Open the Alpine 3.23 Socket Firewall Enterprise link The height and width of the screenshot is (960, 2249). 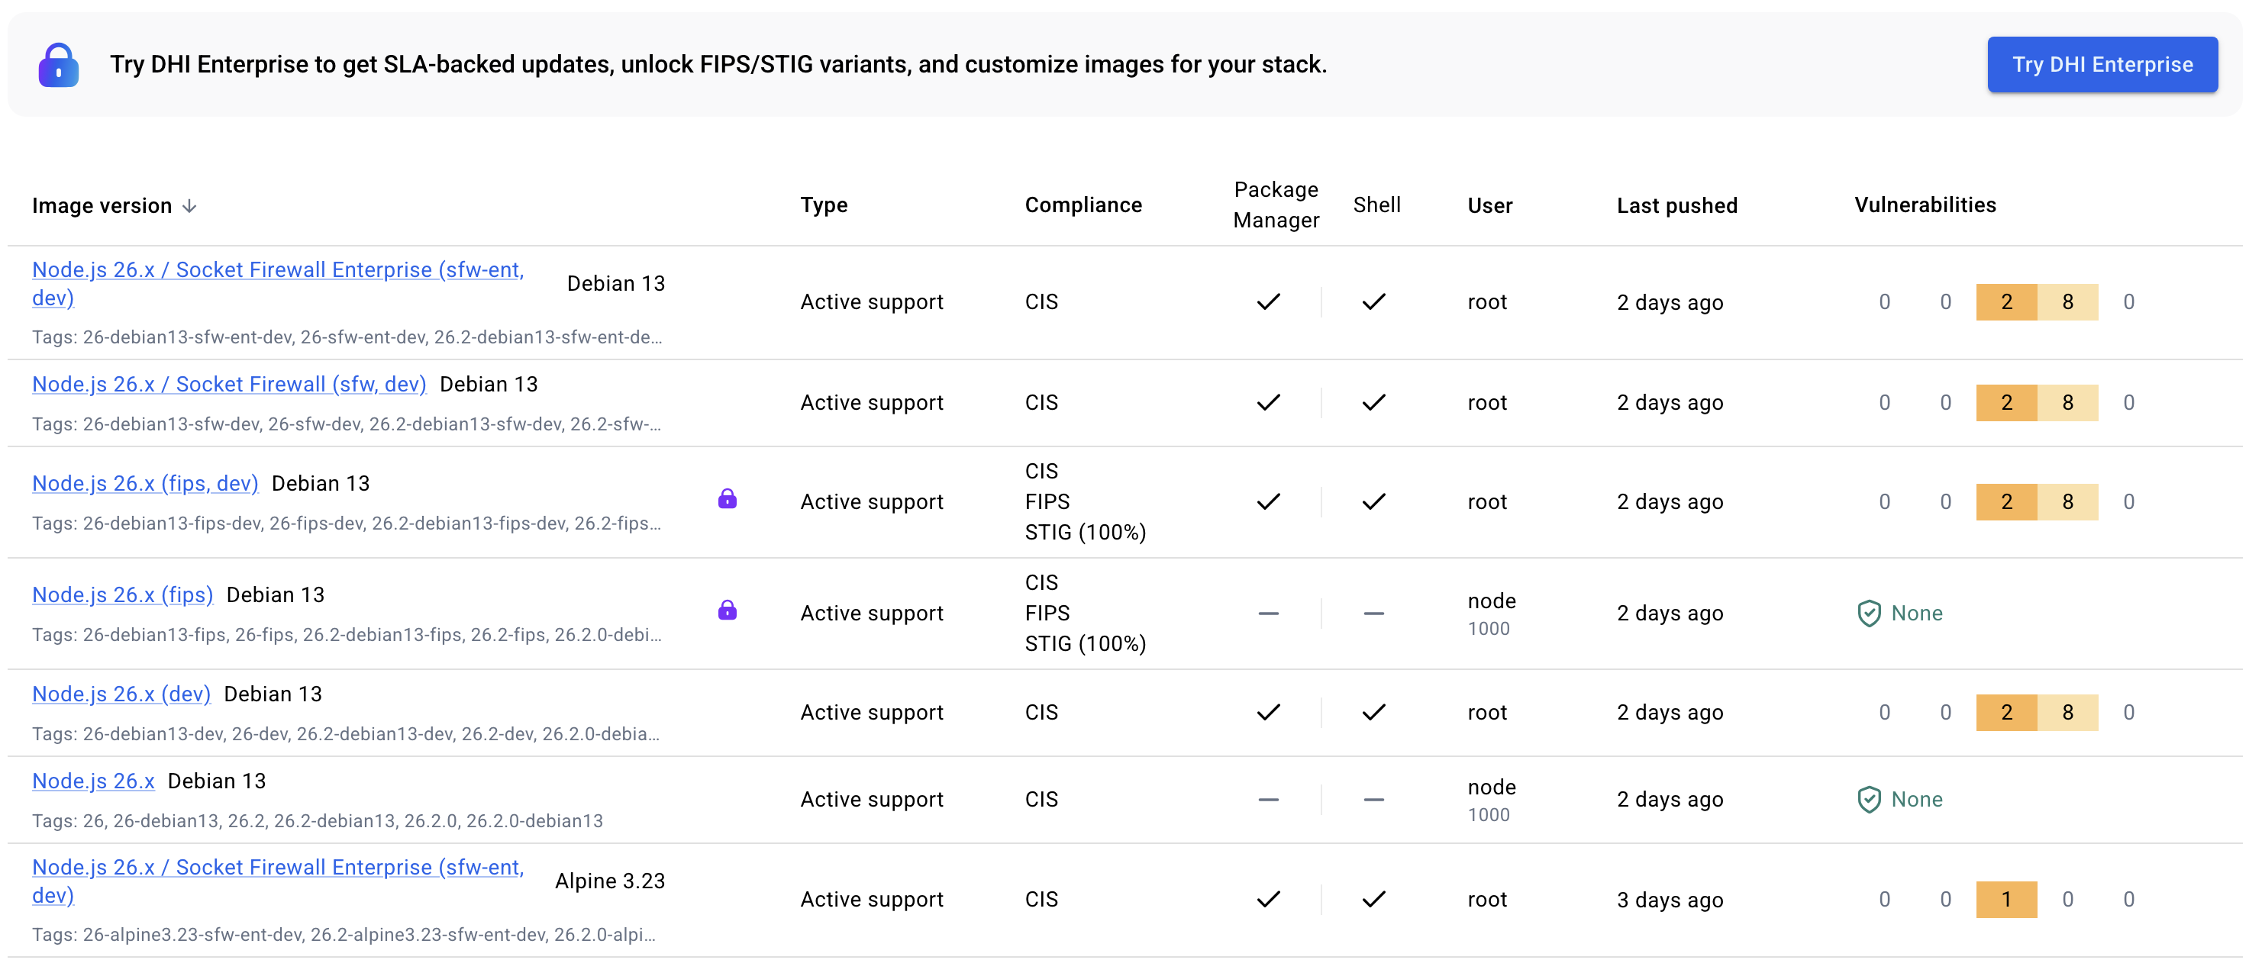point(278,881)
